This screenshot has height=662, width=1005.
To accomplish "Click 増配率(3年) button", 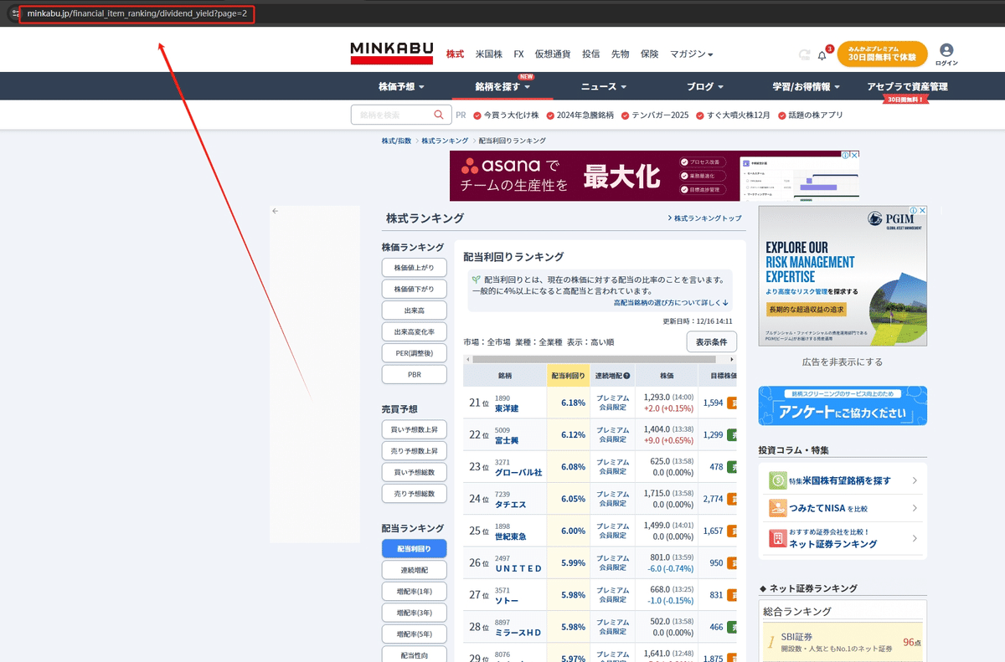I will click(x=414, y=613).
